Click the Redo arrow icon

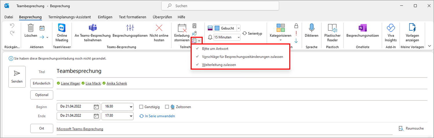[12, 33]
